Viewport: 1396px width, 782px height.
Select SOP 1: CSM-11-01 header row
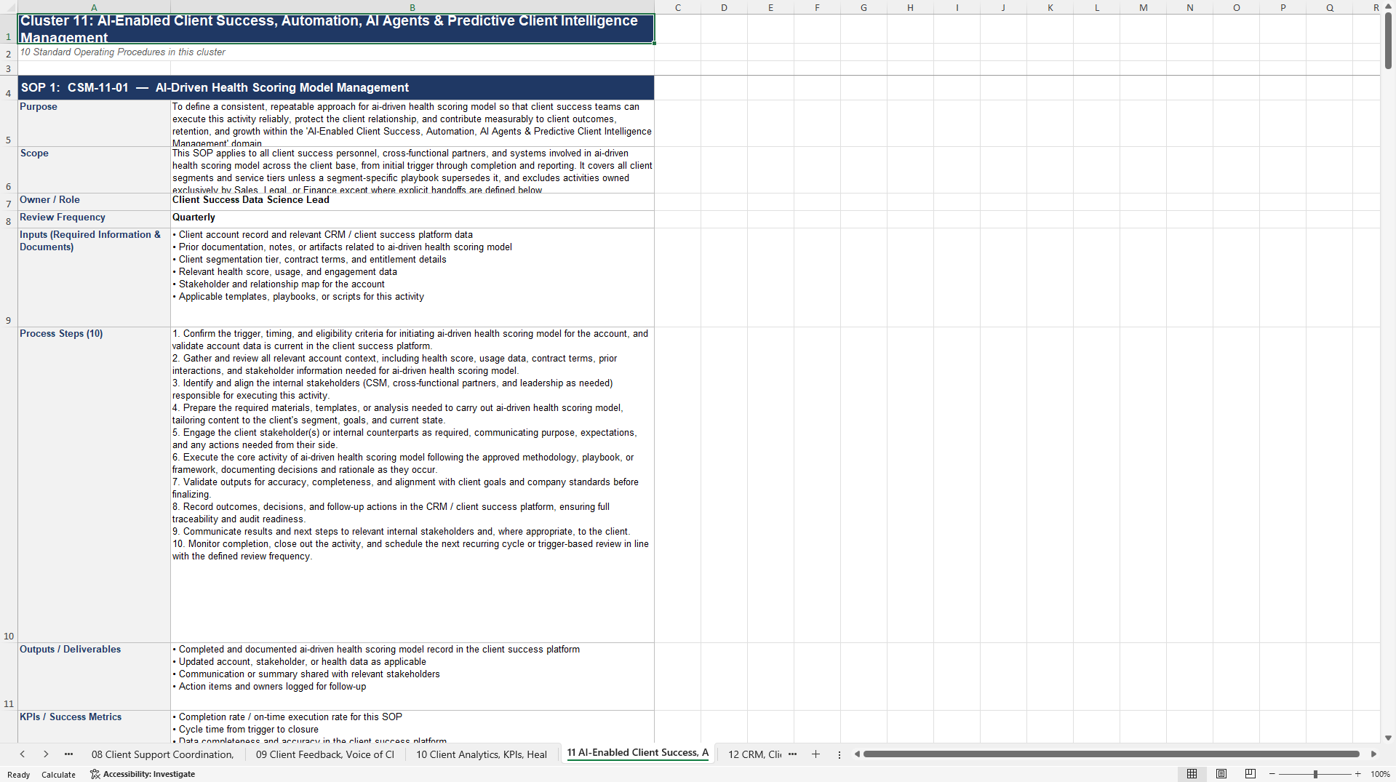tap(336, 88)
